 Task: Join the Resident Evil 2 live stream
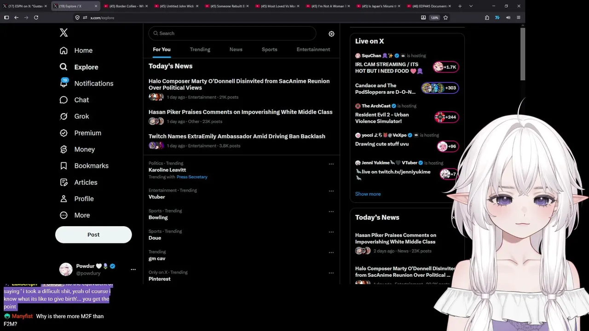[446, 117]
